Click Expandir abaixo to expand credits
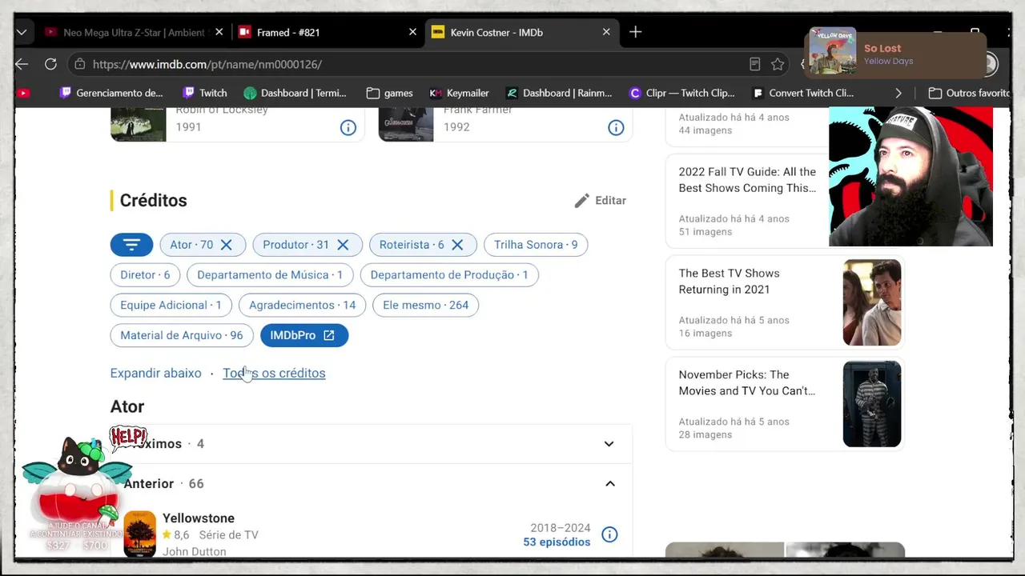1025x576 pixels. tap(155, 374)
